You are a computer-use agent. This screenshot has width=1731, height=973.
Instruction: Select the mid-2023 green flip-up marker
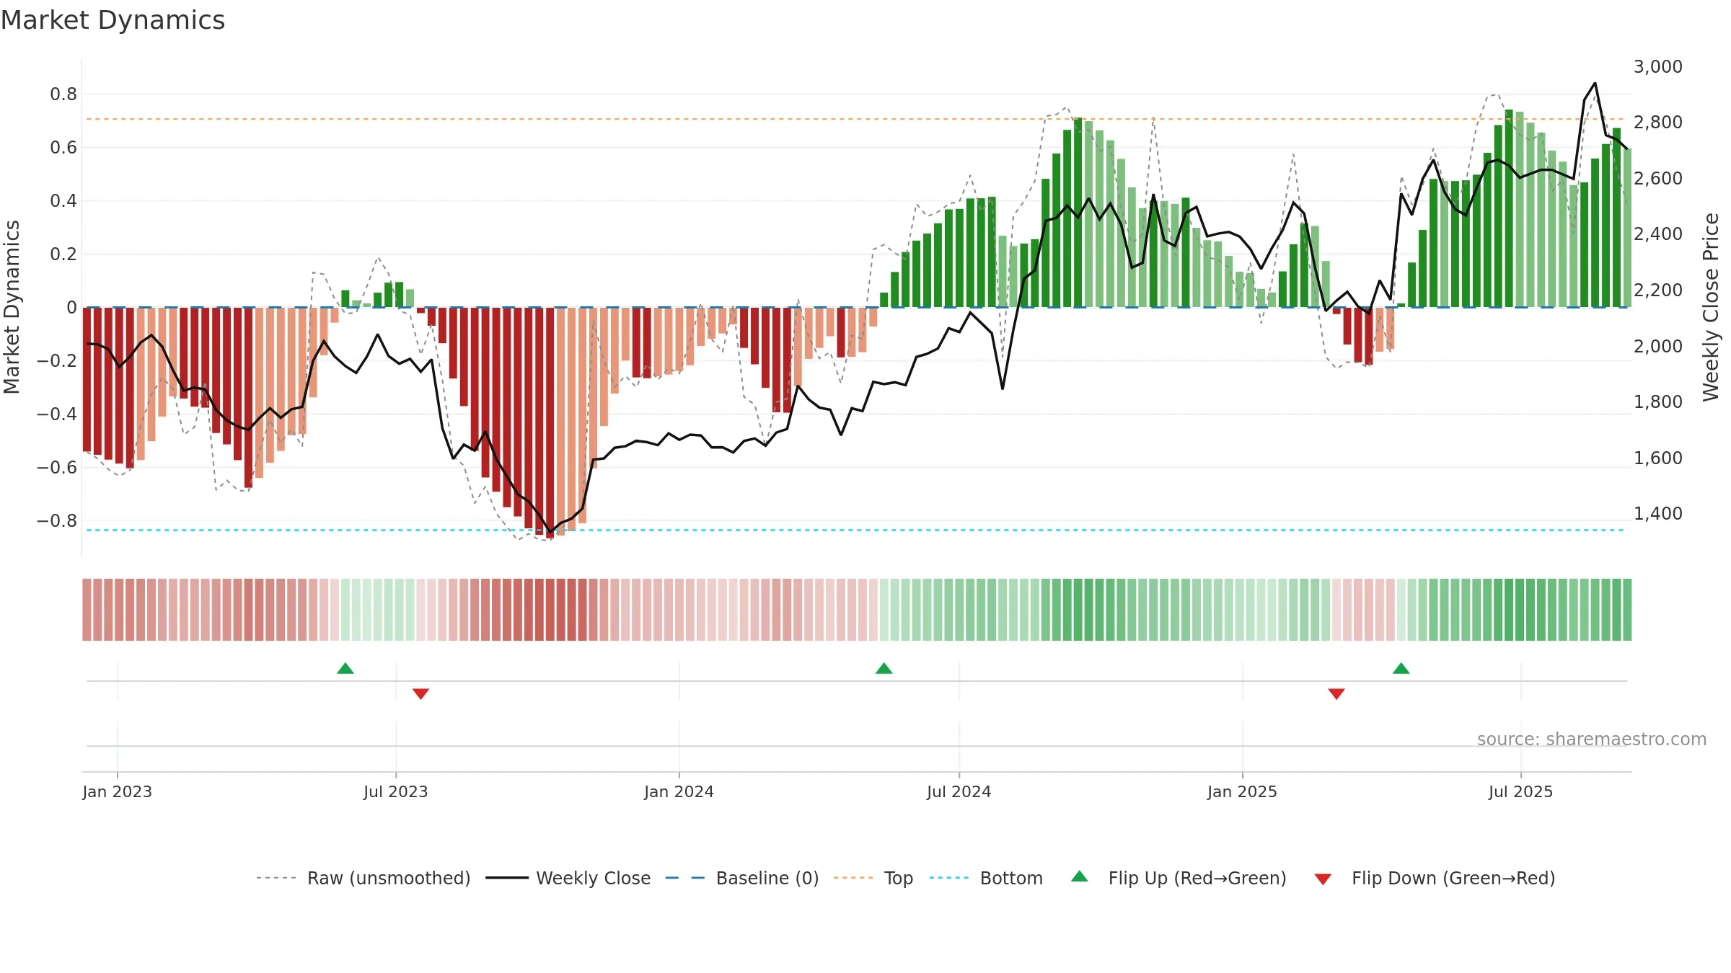(345, 668)
